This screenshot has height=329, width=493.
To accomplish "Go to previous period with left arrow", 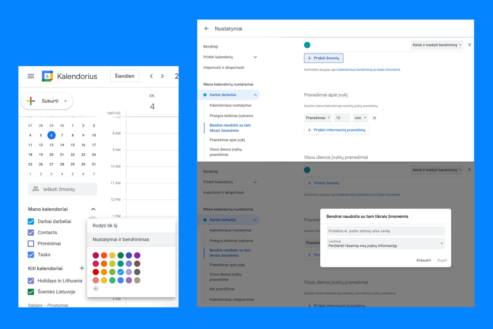I will (151, 76).
